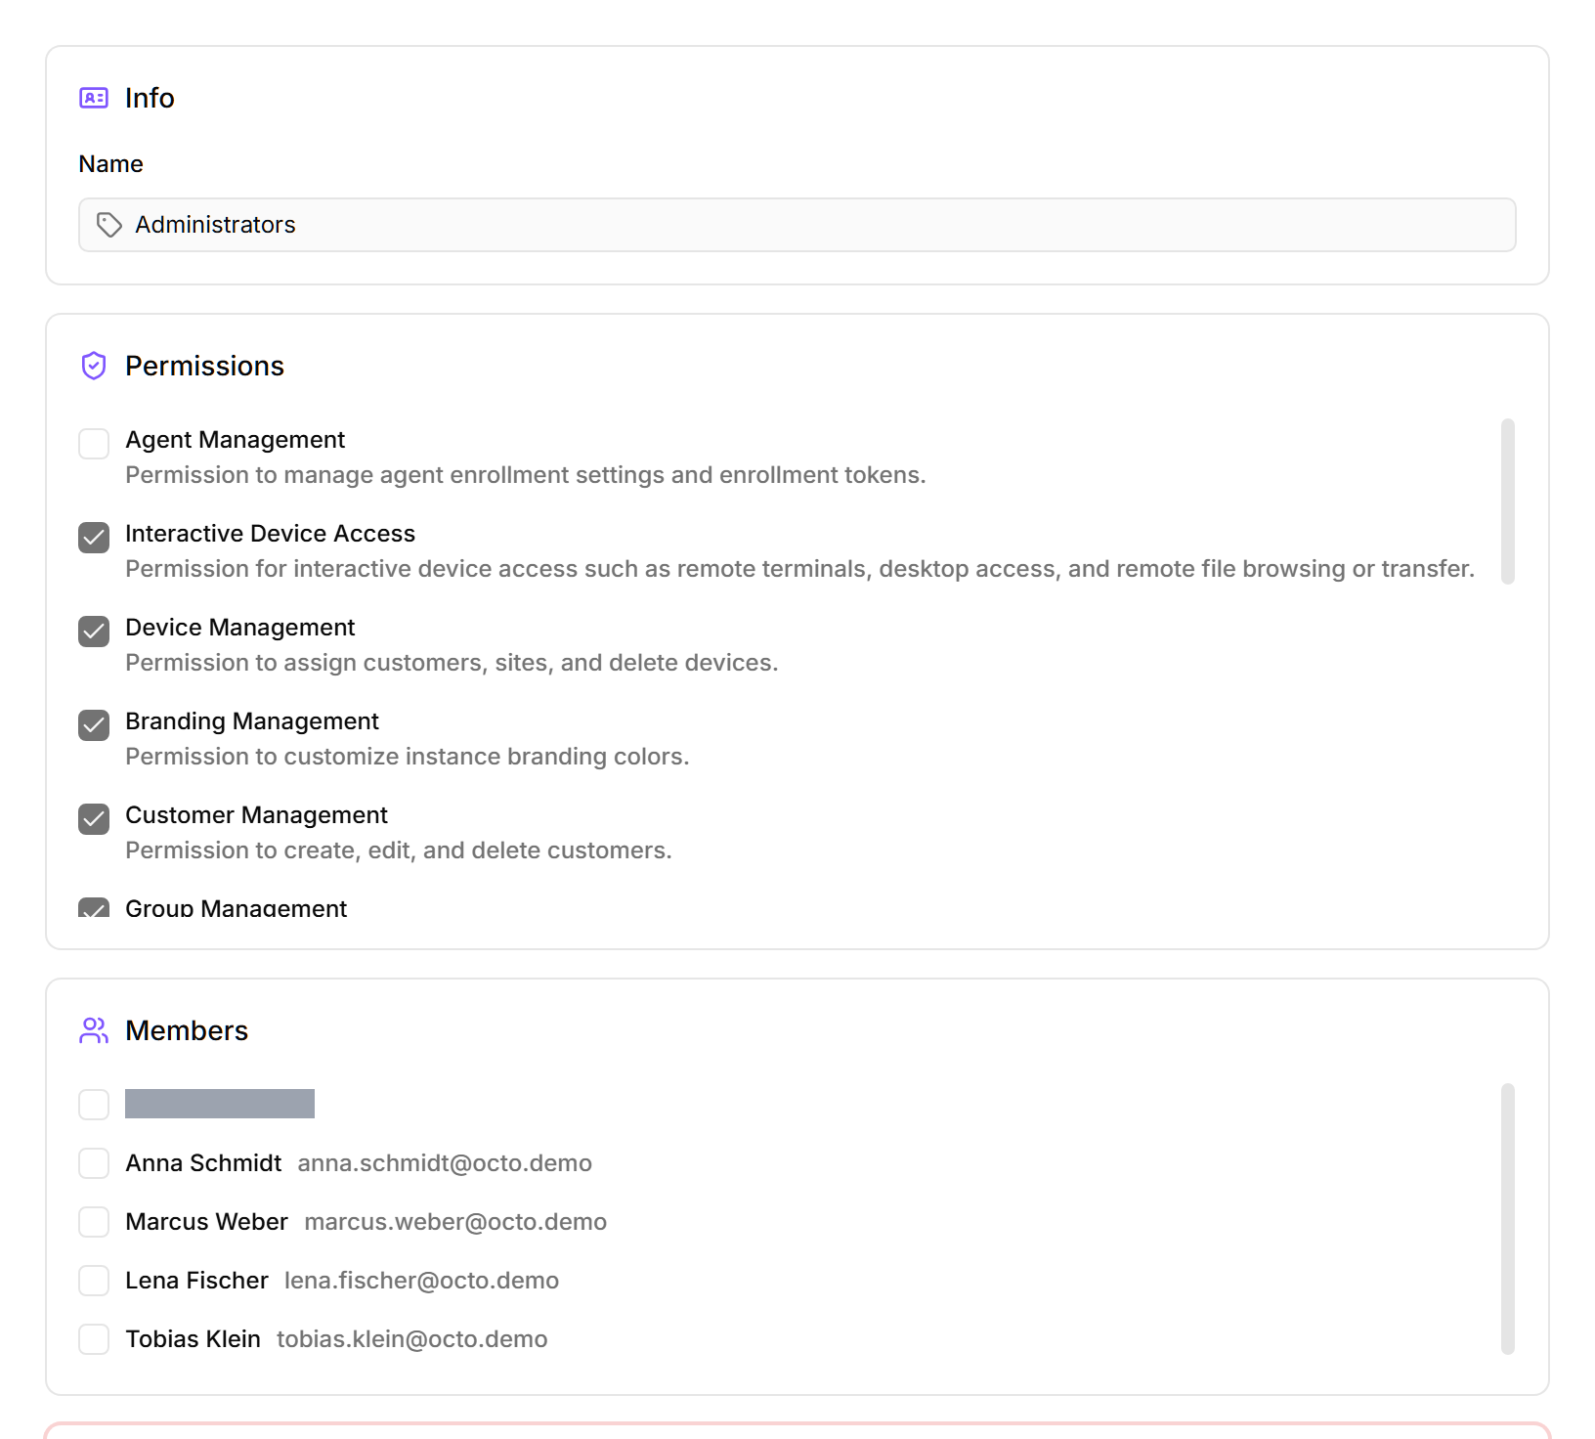This screenshot has width=1595, height=1439.
Task: Click the Info section heading
Action: pos(150,98)
